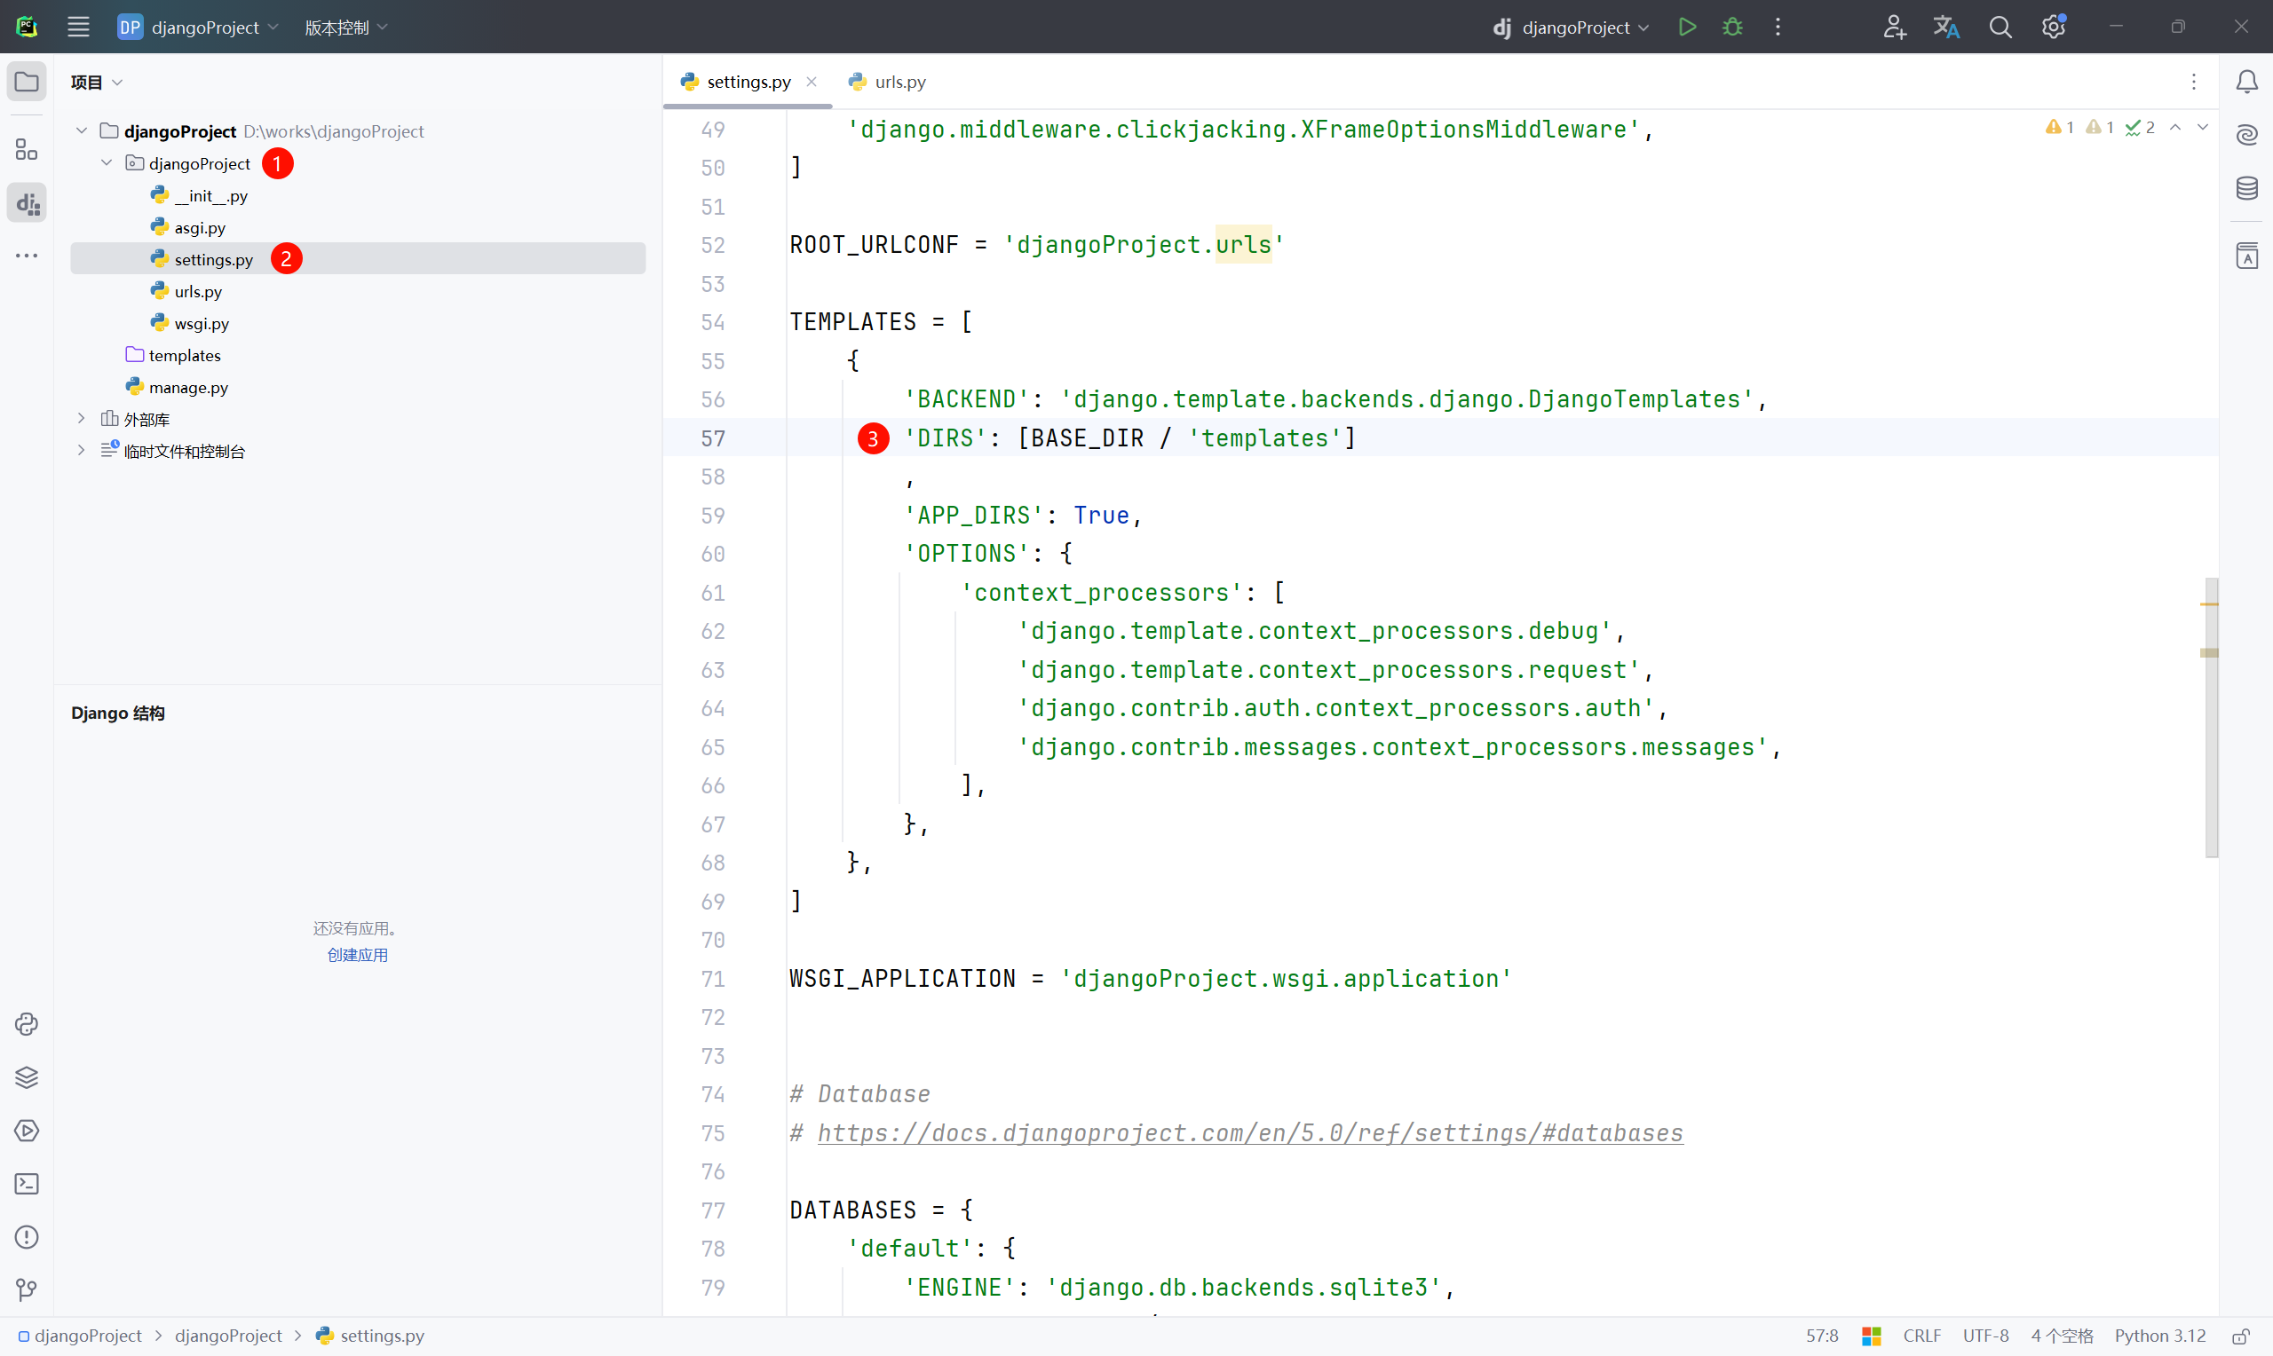The height and width of the screenshot is (1356, 2273).
Task: Open the documentation panel icon on right sidebar
Action: click(x=2246, y=256)
